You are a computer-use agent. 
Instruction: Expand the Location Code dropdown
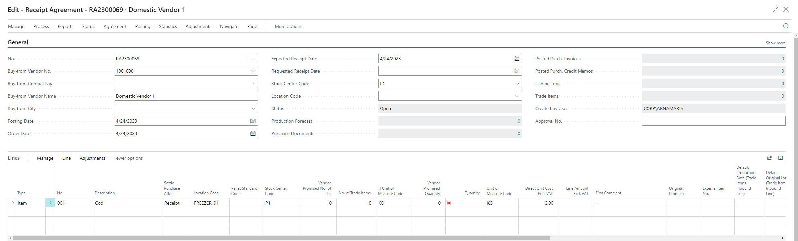[517, 96]
